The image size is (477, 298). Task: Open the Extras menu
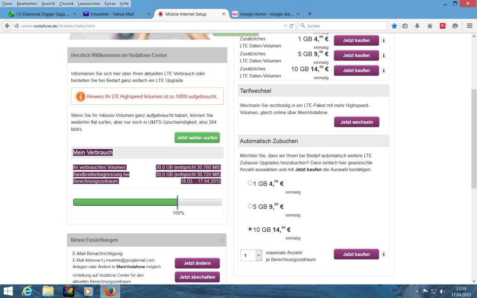click(x=110, y=4)
